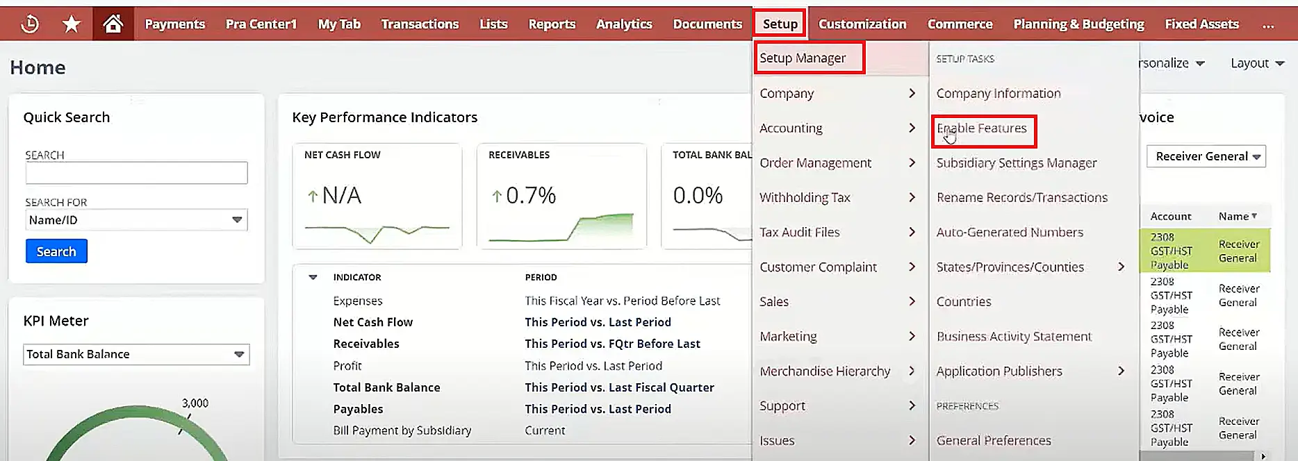This screenshot has width=1298, height=461.
Task: Open the overflow ellipsis menu in navigation bar
Action: pyautogui.click(x=1268, y=24)
